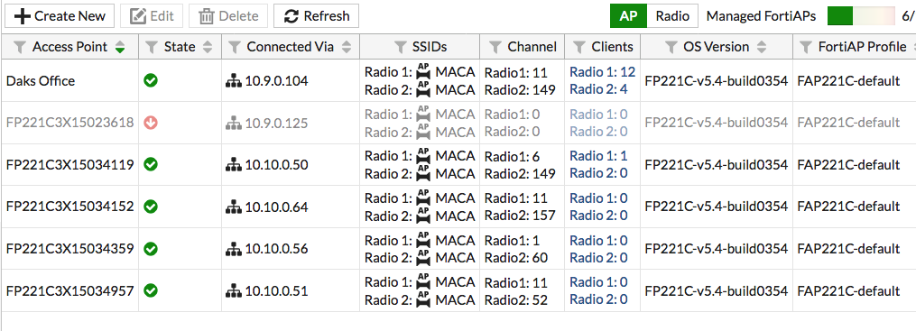916x331 pixels.
Task: Click the SSIDs column filter funnel
Action: pos(401,47)
